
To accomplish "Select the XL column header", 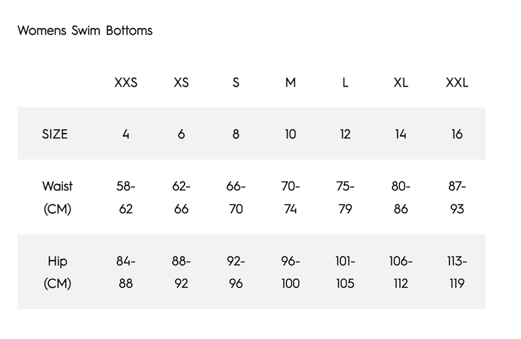I will pos(401,83).
